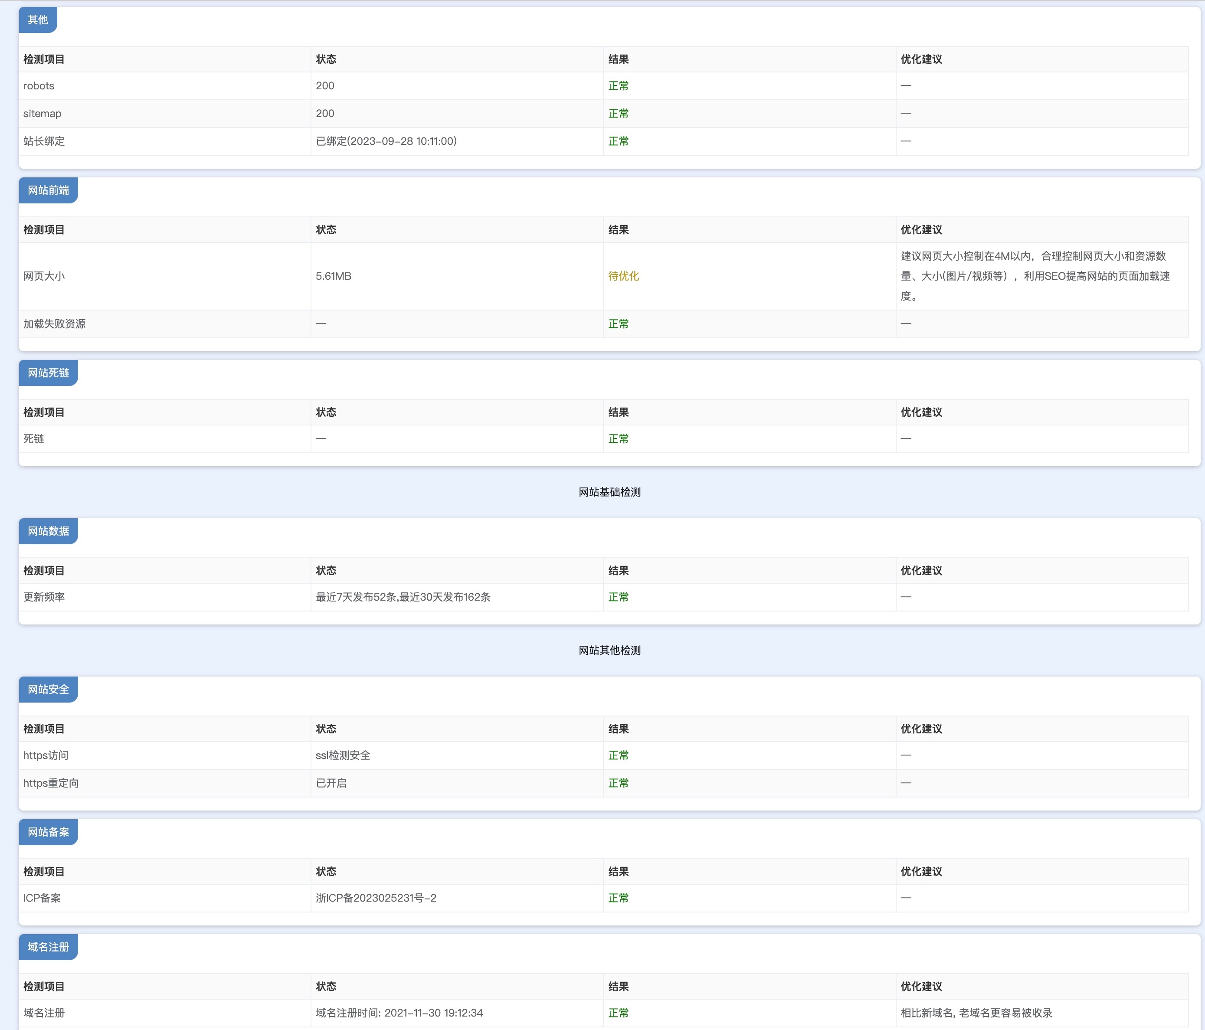Click 浙ICP备2023025231号-2 record number

click(376, 898)
